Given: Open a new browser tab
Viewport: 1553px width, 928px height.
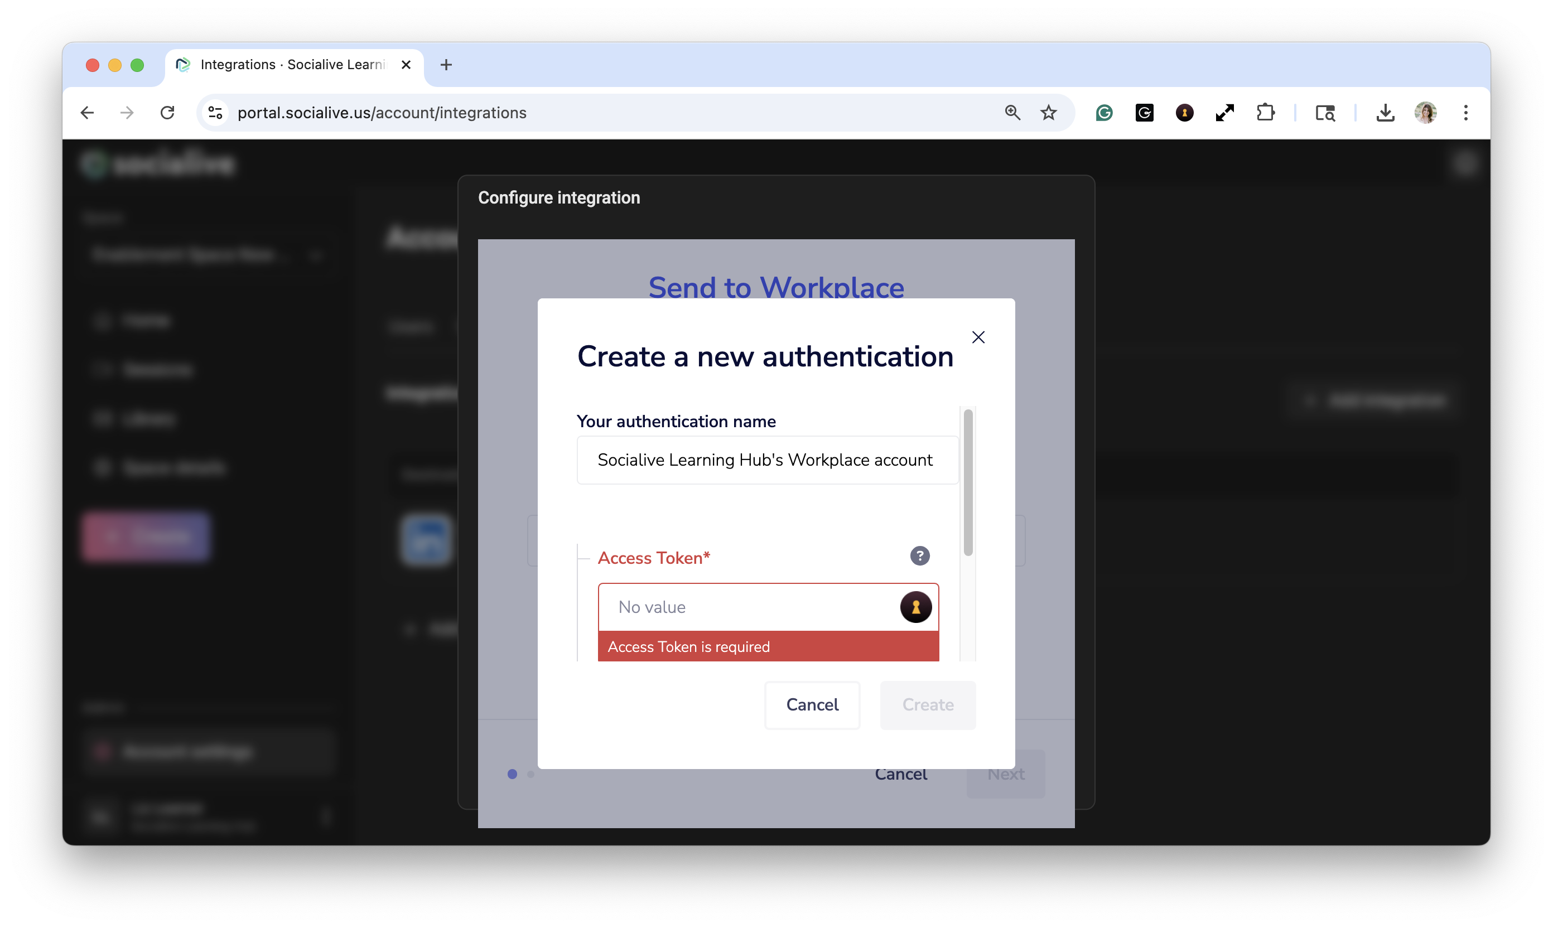Looking at the screenshot, I should pos(446,65).
